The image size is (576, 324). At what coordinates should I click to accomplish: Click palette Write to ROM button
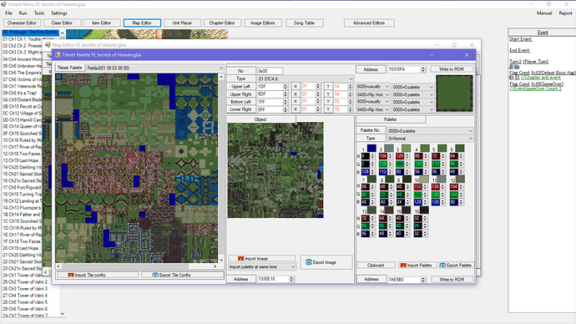click(452, 280)
